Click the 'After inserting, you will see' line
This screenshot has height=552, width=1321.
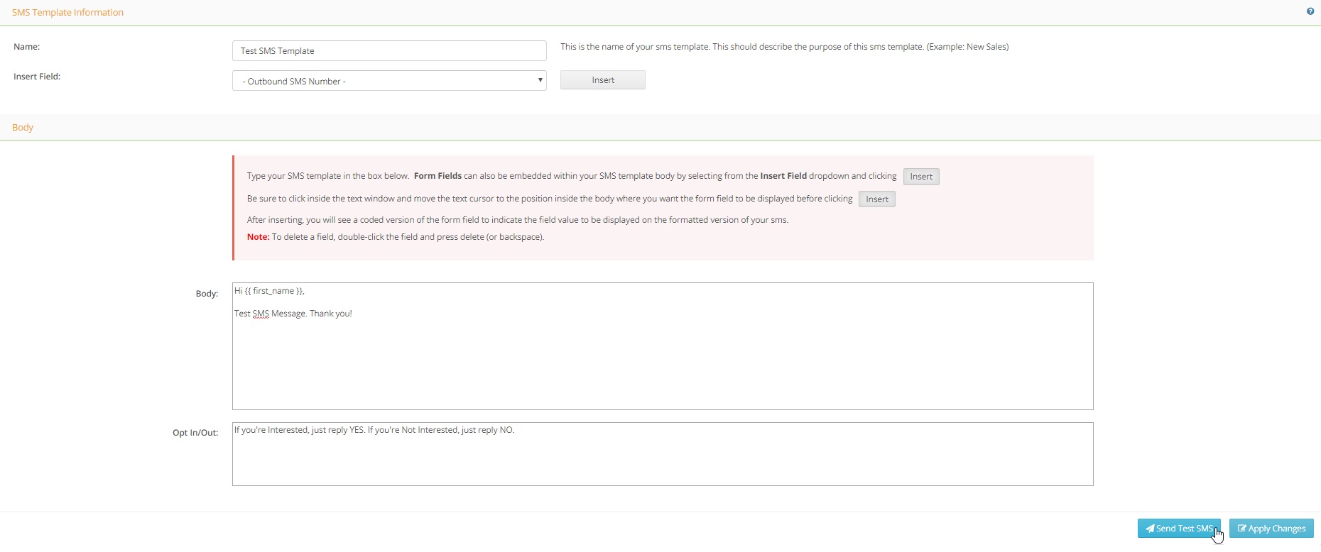point(518,220)
